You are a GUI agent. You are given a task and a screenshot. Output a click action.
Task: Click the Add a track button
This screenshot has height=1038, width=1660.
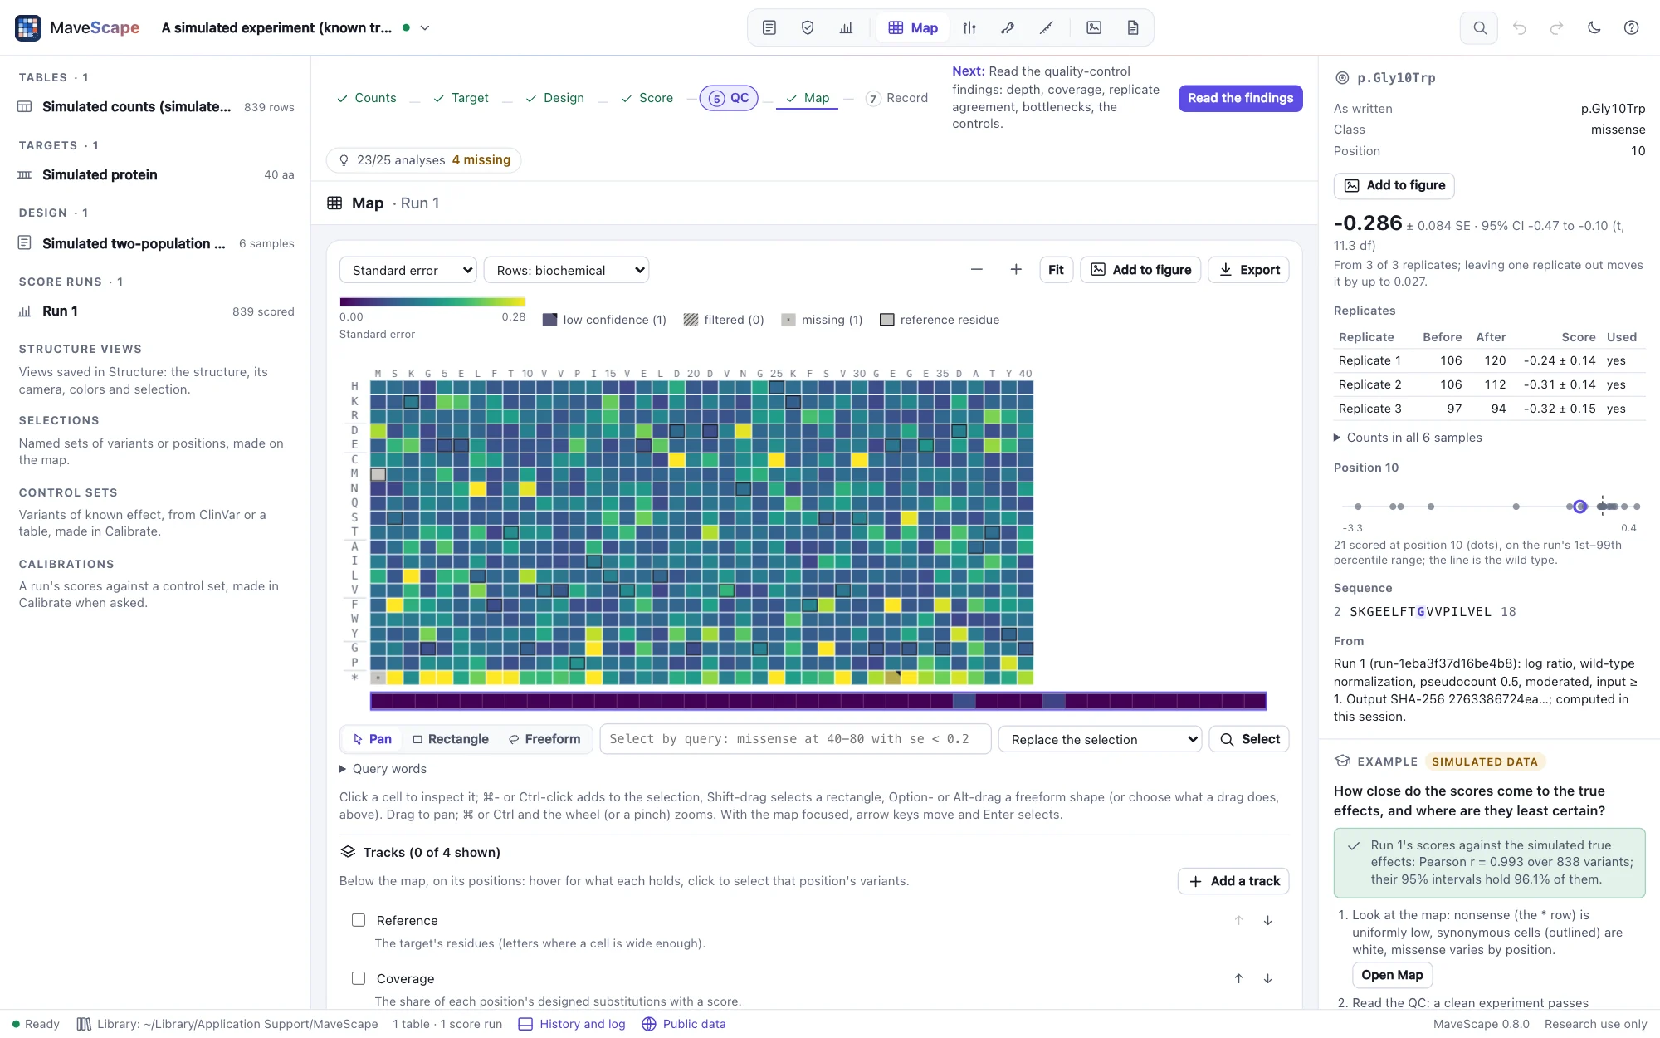[1233, 881]
